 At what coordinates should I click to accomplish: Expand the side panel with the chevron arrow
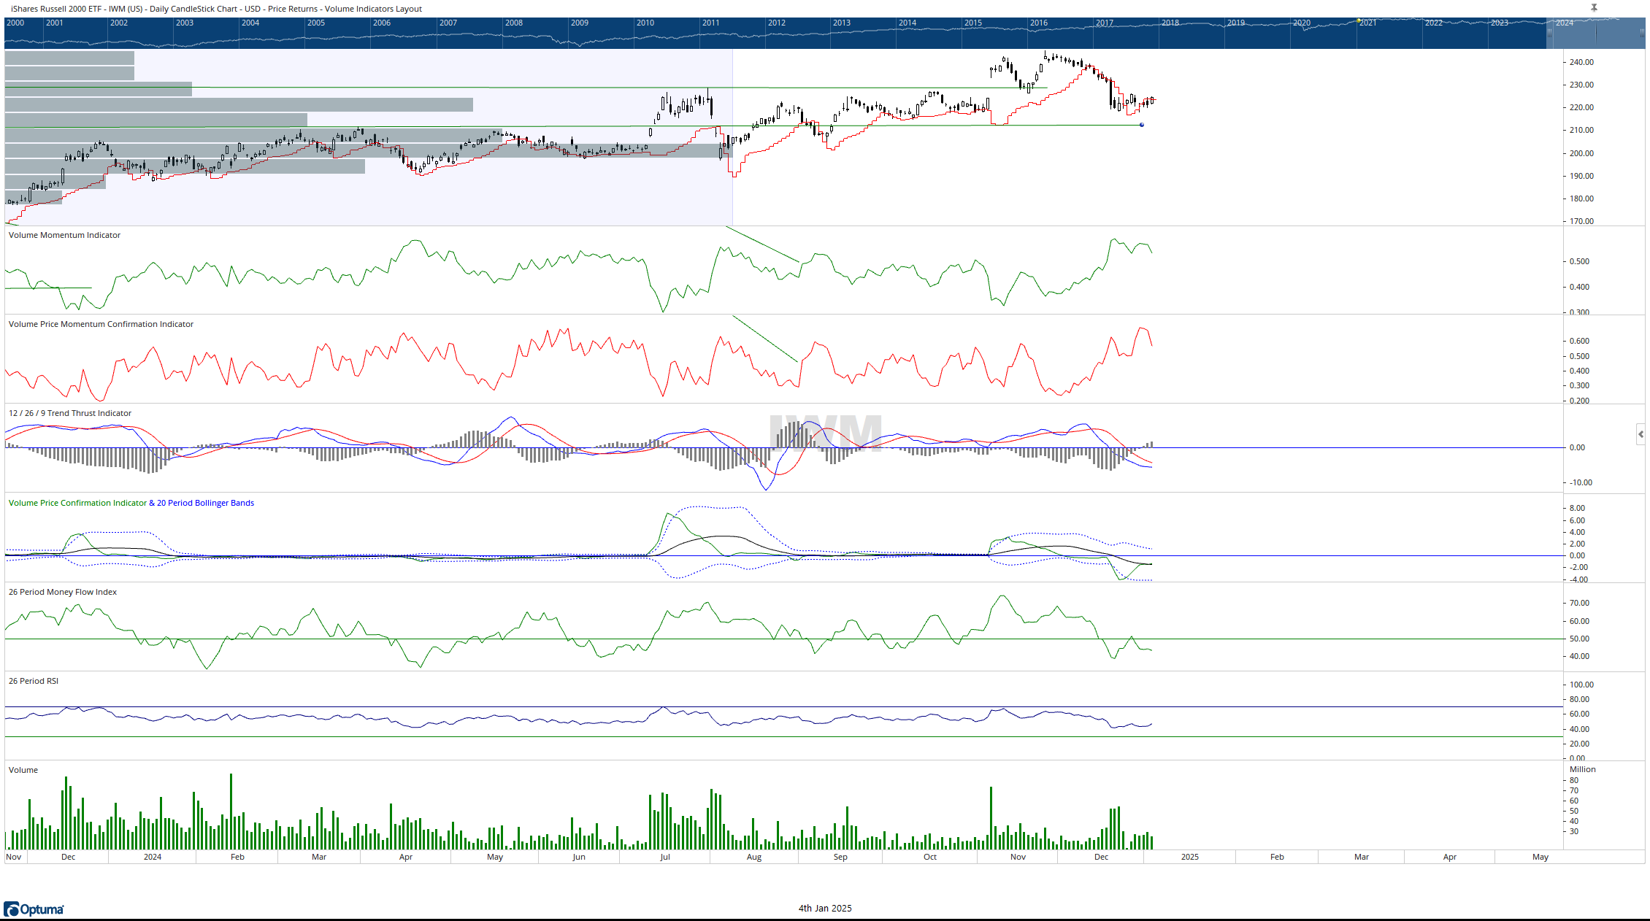pyautogui.click(x=1641, y=434)
